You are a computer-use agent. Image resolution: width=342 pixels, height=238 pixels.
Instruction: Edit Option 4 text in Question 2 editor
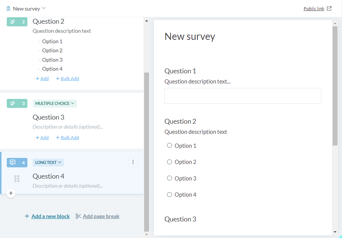[52, 69]
